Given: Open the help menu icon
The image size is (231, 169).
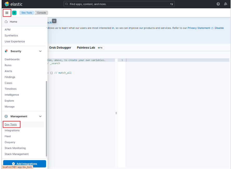Looking at the screenshot, I should [218, 4].
